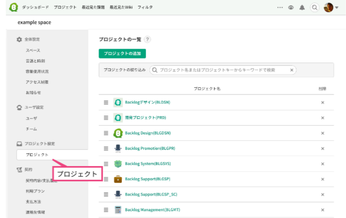Viewport: 346px width, 218px height.
Task: Open notifications bell icon
Action: (302, 7)
